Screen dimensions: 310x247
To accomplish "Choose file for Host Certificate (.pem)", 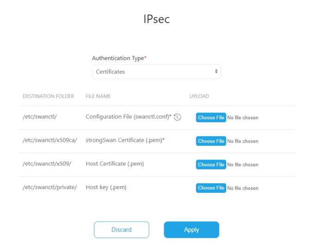I will click(x=211, y=165).
